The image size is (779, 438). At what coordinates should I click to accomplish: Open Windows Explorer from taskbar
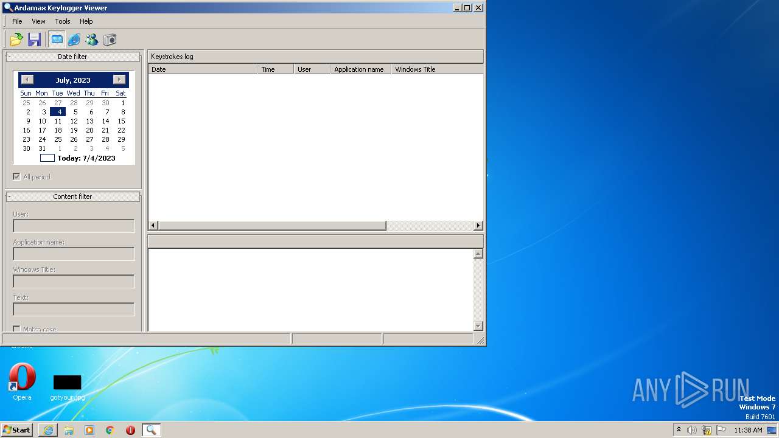click(69, 430)
